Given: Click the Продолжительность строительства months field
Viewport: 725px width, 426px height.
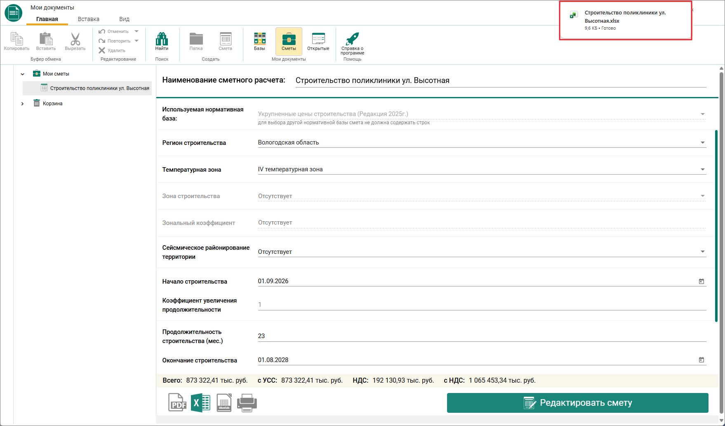Looking at the screenshot, I should (482, 336).
